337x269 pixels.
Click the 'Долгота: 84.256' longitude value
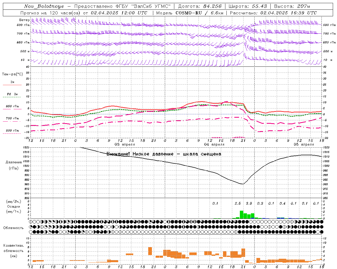point(200,6)
